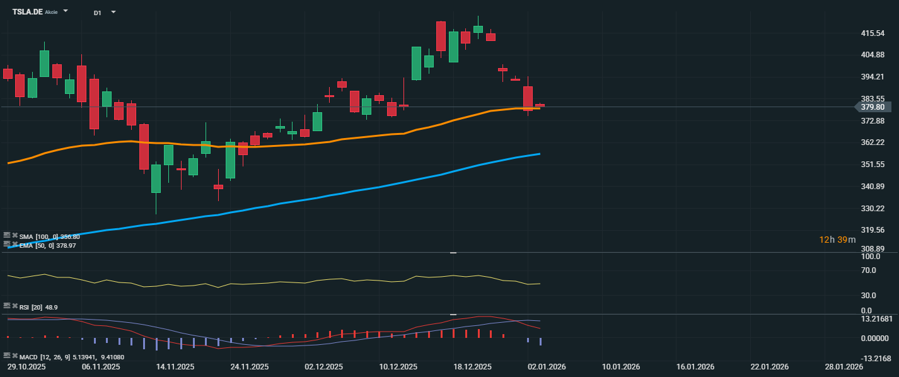Click the 362.22 price axis label
This screenshot has height=377, width=899.
873,142
